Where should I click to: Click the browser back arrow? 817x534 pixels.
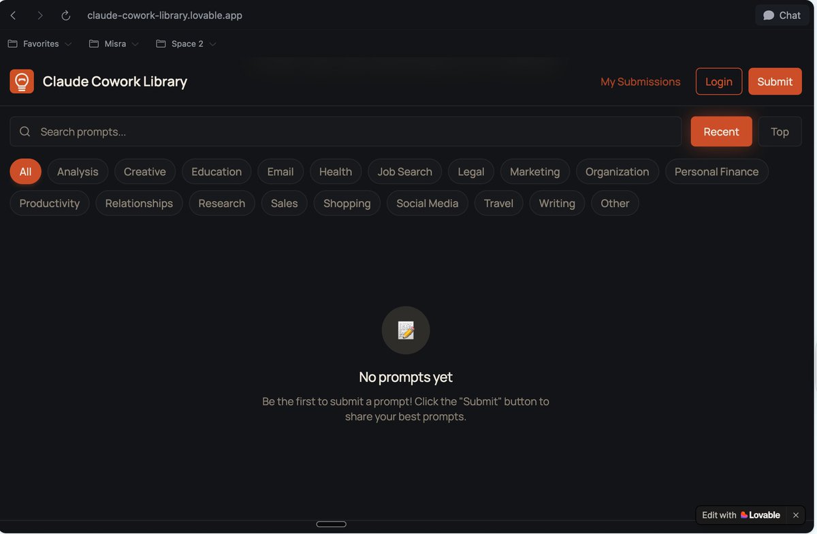[13, 15]
